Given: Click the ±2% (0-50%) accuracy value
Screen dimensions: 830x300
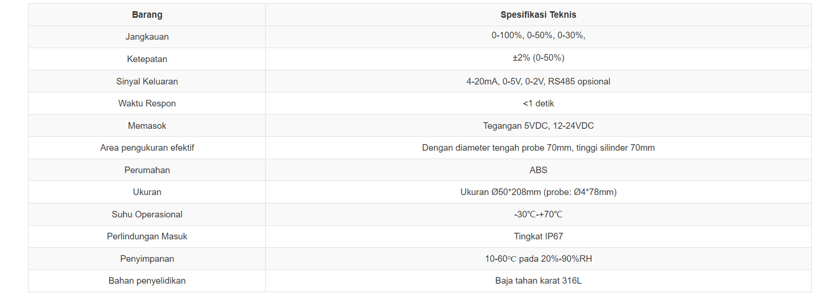Looking at the screenshot, I should [538, 58].
